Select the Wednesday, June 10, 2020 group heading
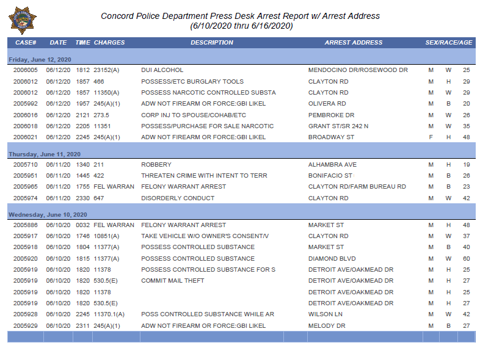Screen dimensions: 480x348 point(48,215)
